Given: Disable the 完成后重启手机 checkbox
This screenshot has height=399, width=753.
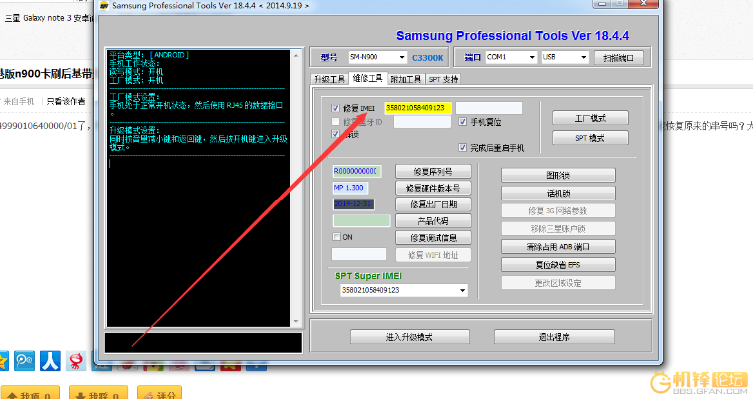Looking at the screenshot, I should [463, 148].
